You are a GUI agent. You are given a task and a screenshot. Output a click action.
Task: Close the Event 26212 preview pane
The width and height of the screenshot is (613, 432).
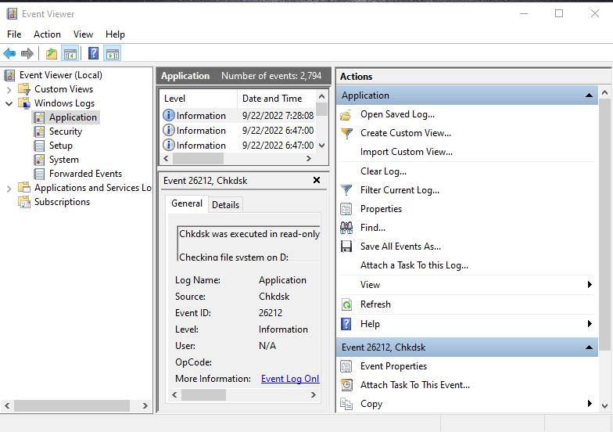pyautogui.click(x=317, y=180)
